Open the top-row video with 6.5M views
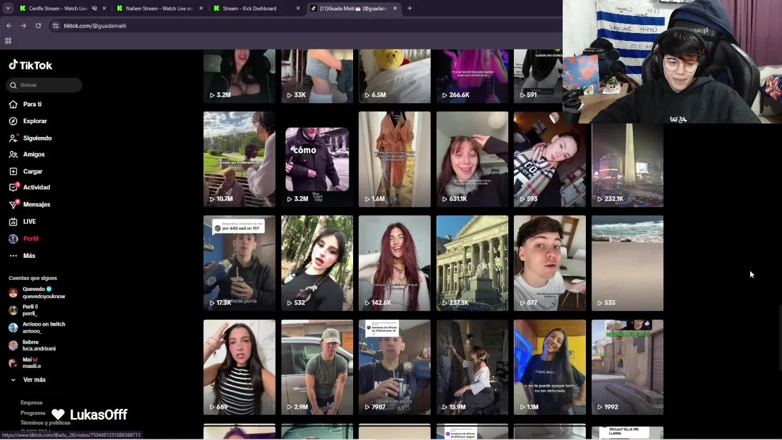Image resolution: width=782 pixels, height=440 pixels. click(395, 76)
